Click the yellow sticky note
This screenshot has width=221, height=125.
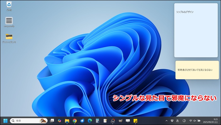point(197,70)
